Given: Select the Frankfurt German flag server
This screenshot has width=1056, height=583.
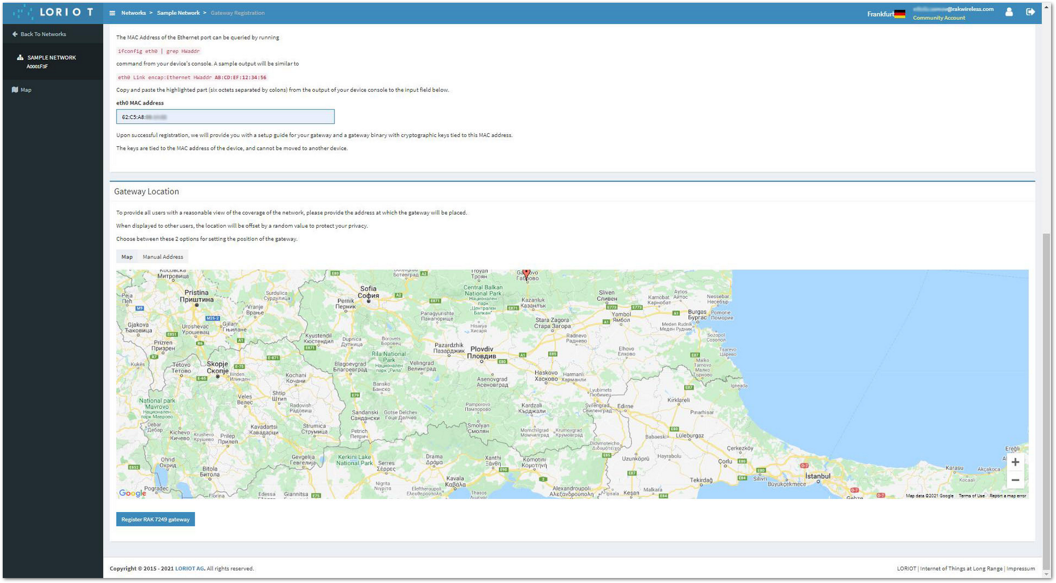Looking at the screenshot, I should point(886,14).
